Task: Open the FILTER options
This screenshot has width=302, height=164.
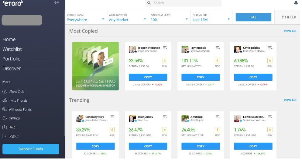Action: (x=288, y=17)
